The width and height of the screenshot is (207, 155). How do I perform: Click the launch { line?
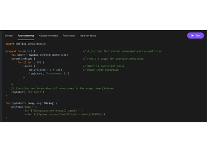pyautogui.click(x=29, y=66)
